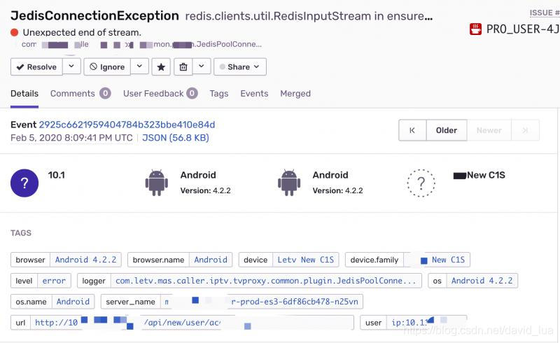Click the 'Feb 5, 2020 8:09:41 PM UTC' timestamp
This screenshot has height=343, width=560.
click(71, 138)
